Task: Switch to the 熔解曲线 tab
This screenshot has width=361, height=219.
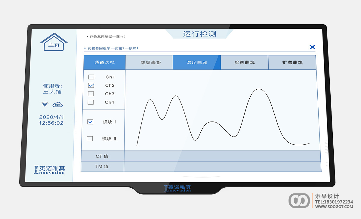Action: (x=244, y=63)
